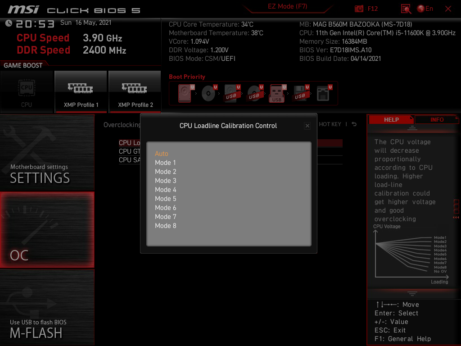Click the CPU Core Temperature: 34°C text
Image resolution: width=461 pixels, height=346 pixels.
[211, 24]
